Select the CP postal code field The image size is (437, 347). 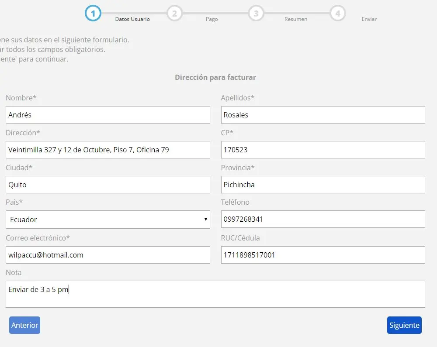tap(323, 150)
